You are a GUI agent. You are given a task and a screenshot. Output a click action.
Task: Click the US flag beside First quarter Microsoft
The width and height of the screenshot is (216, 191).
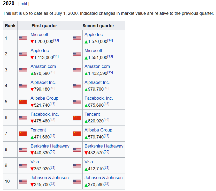tap(23, 38)
